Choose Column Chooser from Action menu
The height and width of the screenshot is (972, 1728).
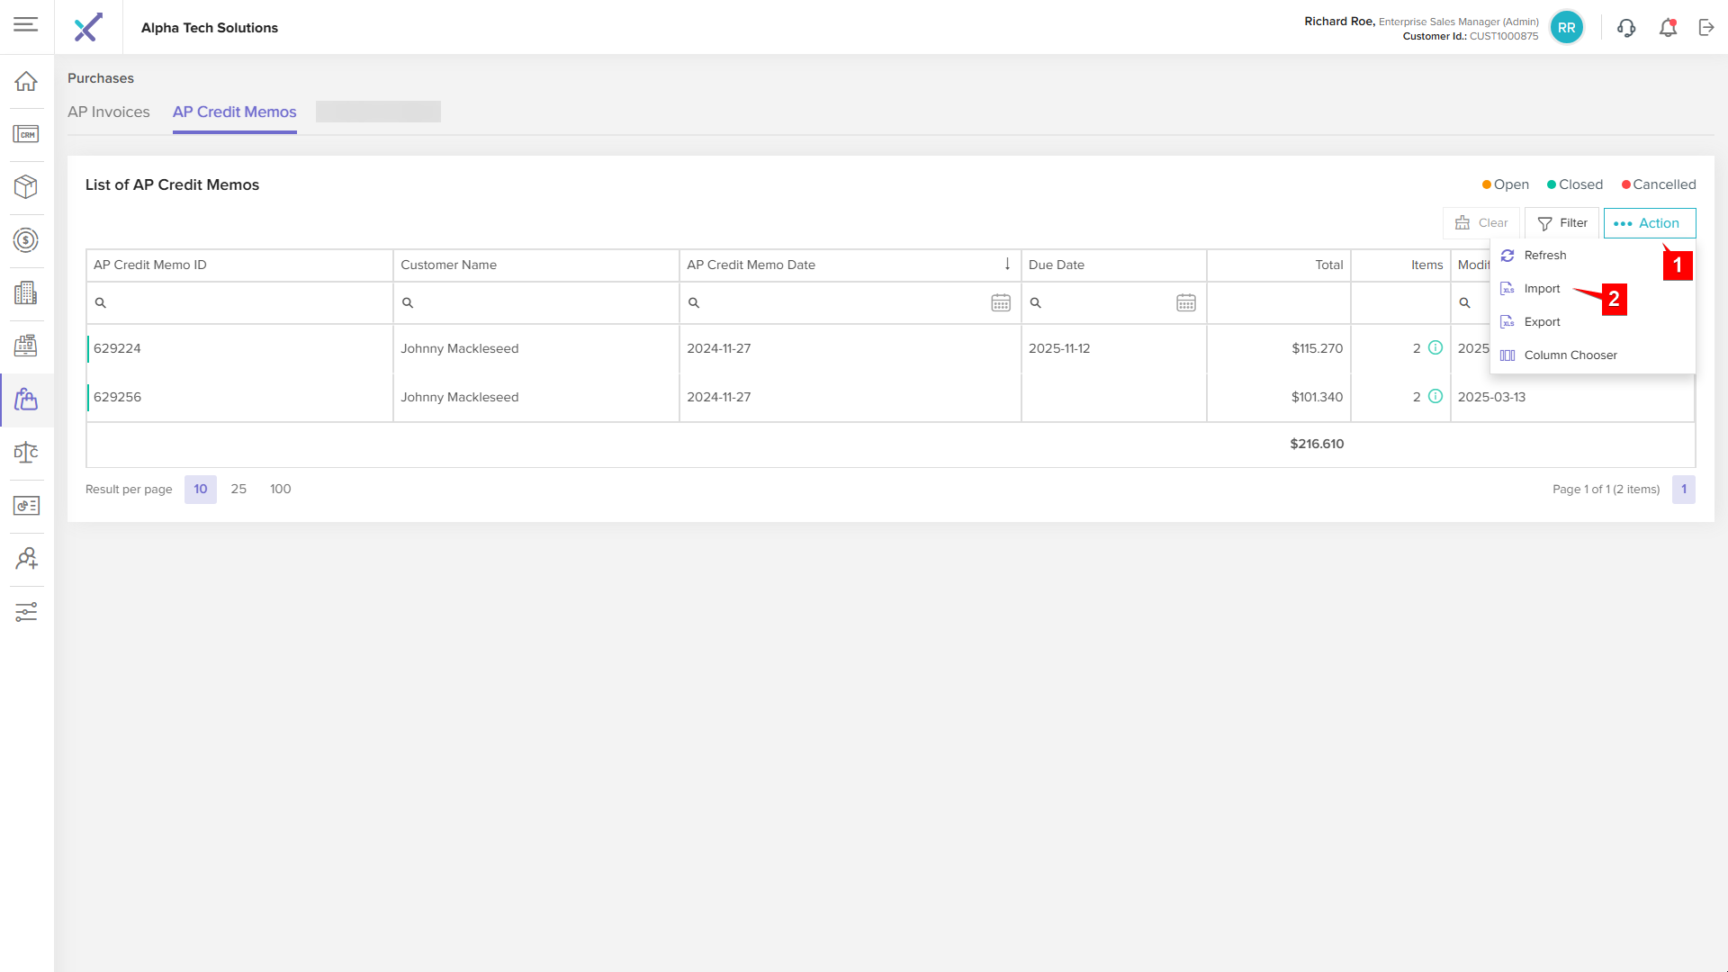click(x=1570, y=355)
